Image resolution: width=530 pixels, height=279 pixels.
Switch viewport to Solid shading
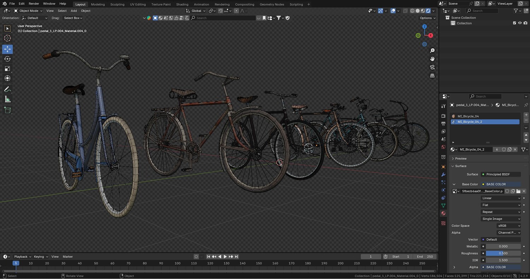coord(417,11)
